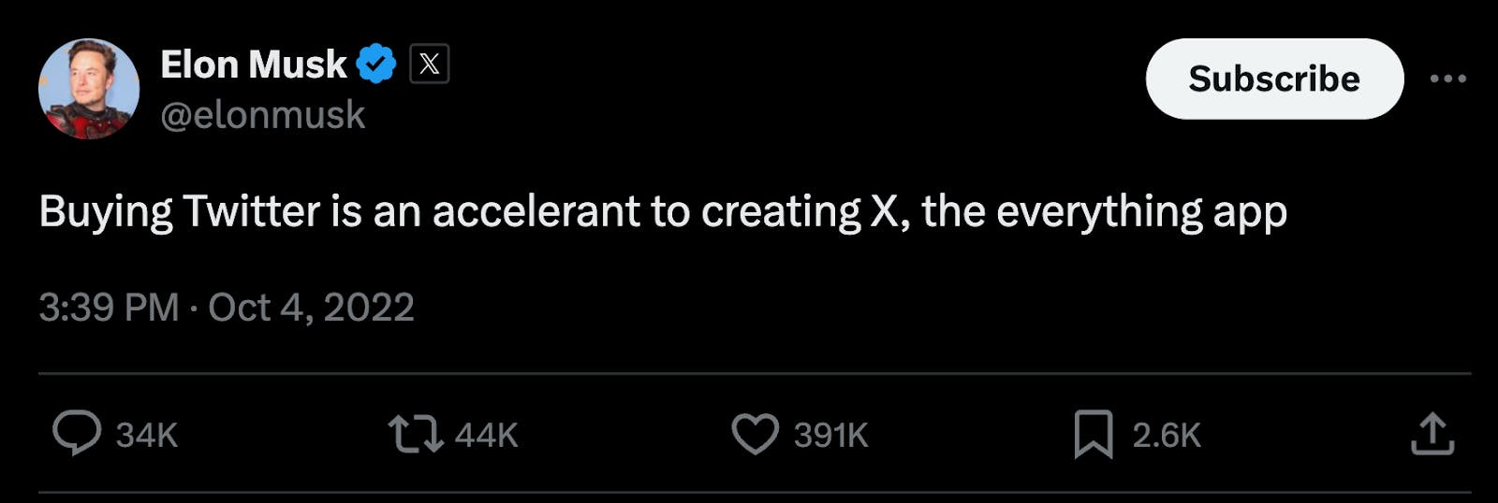The image size is (1498, 503).
Task: Open the three-dot more options menu
Action: click(x=1447, y=79)
